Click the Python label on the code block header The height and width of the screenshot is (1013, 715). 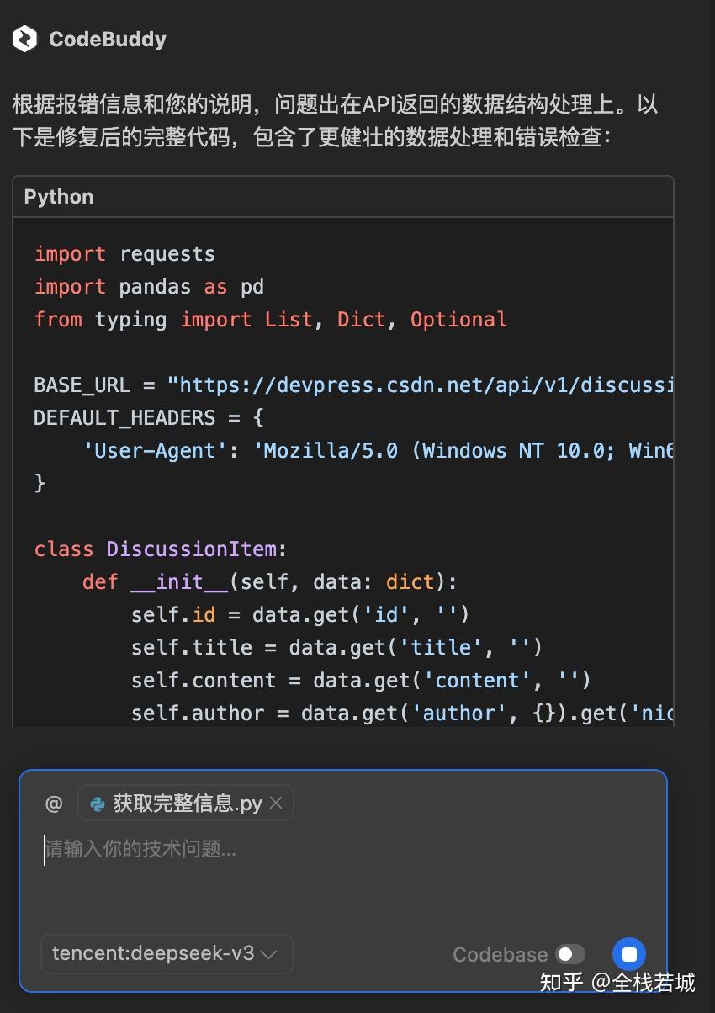click(x=58, y=196)
